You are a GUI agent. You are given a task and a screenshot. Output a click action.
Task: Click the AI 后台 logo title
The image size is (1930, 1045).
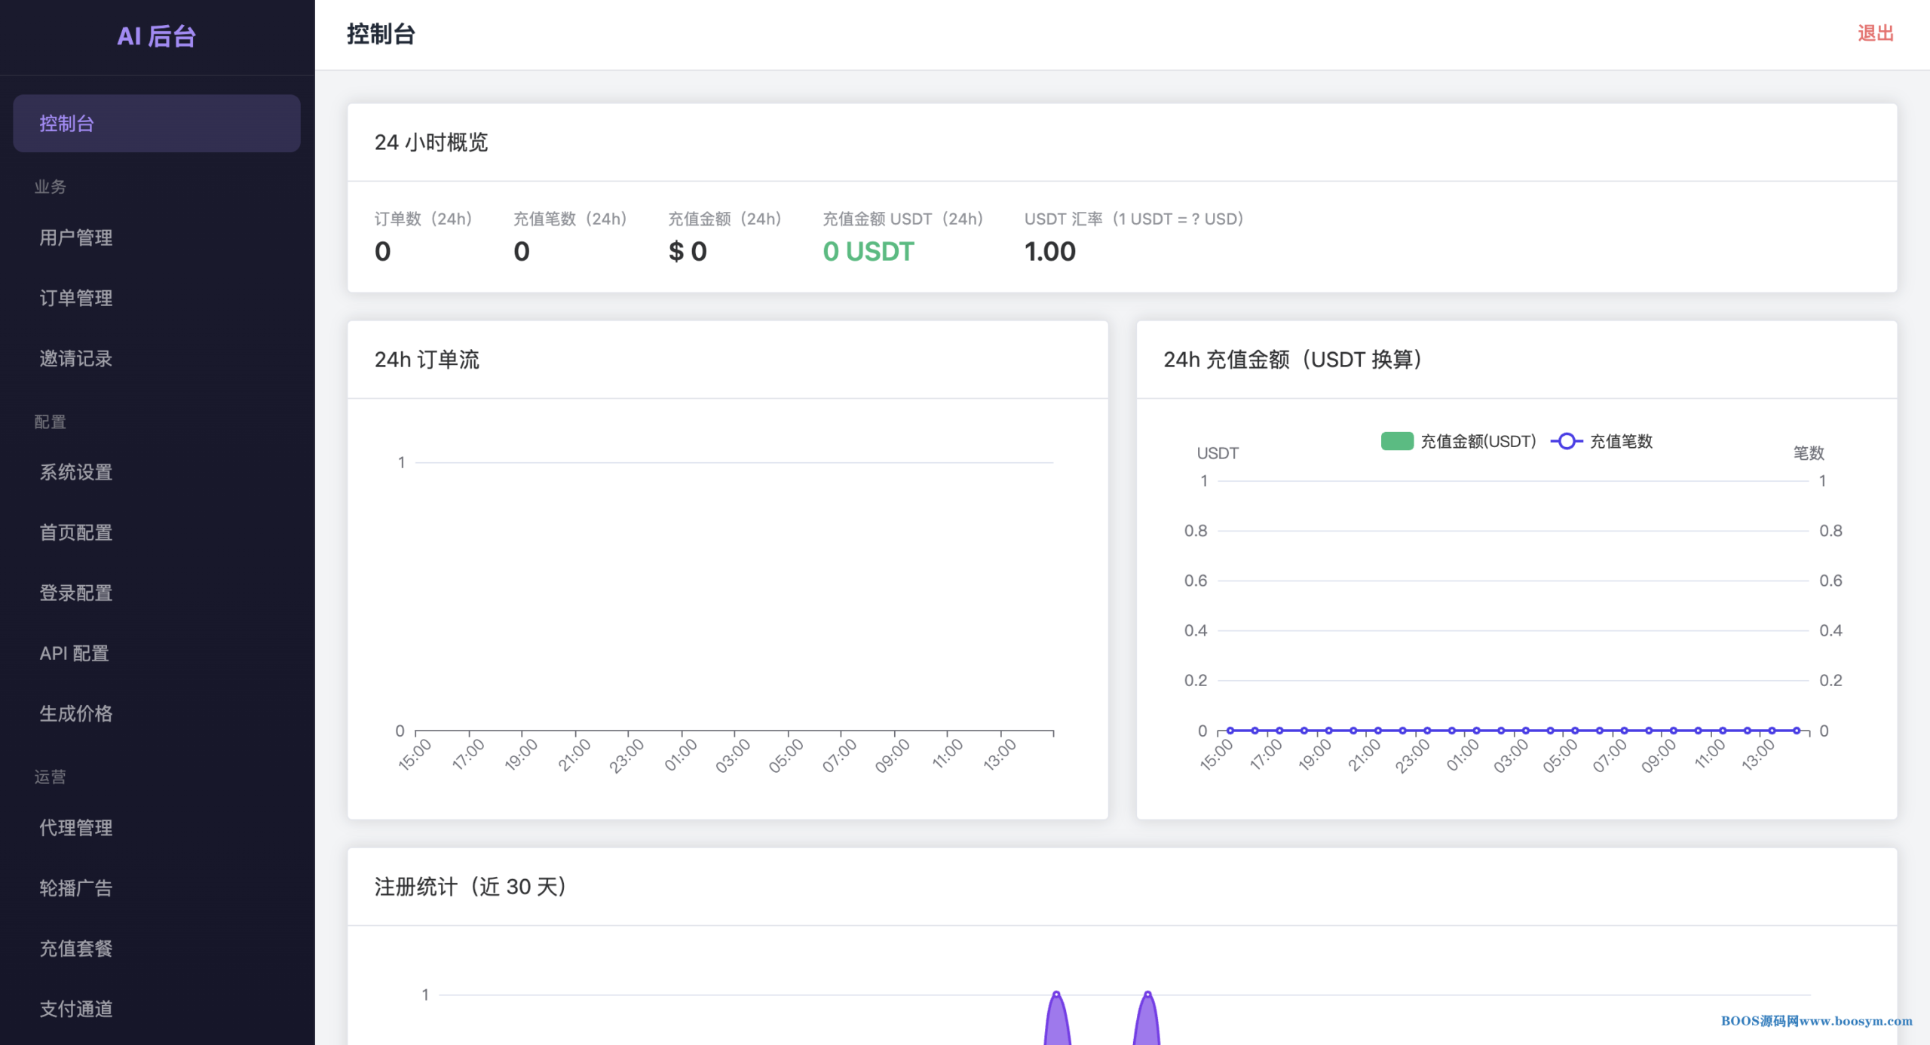click(156, 36)
